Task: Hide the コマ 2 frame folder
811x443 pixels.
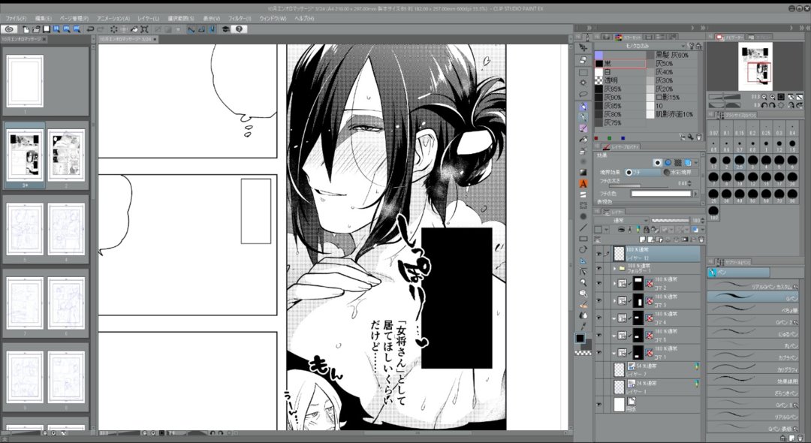Action: coord(598,283)
